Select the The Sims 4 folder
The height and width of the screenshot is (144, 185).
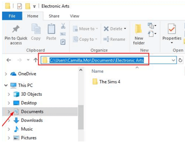coord(106,82)
